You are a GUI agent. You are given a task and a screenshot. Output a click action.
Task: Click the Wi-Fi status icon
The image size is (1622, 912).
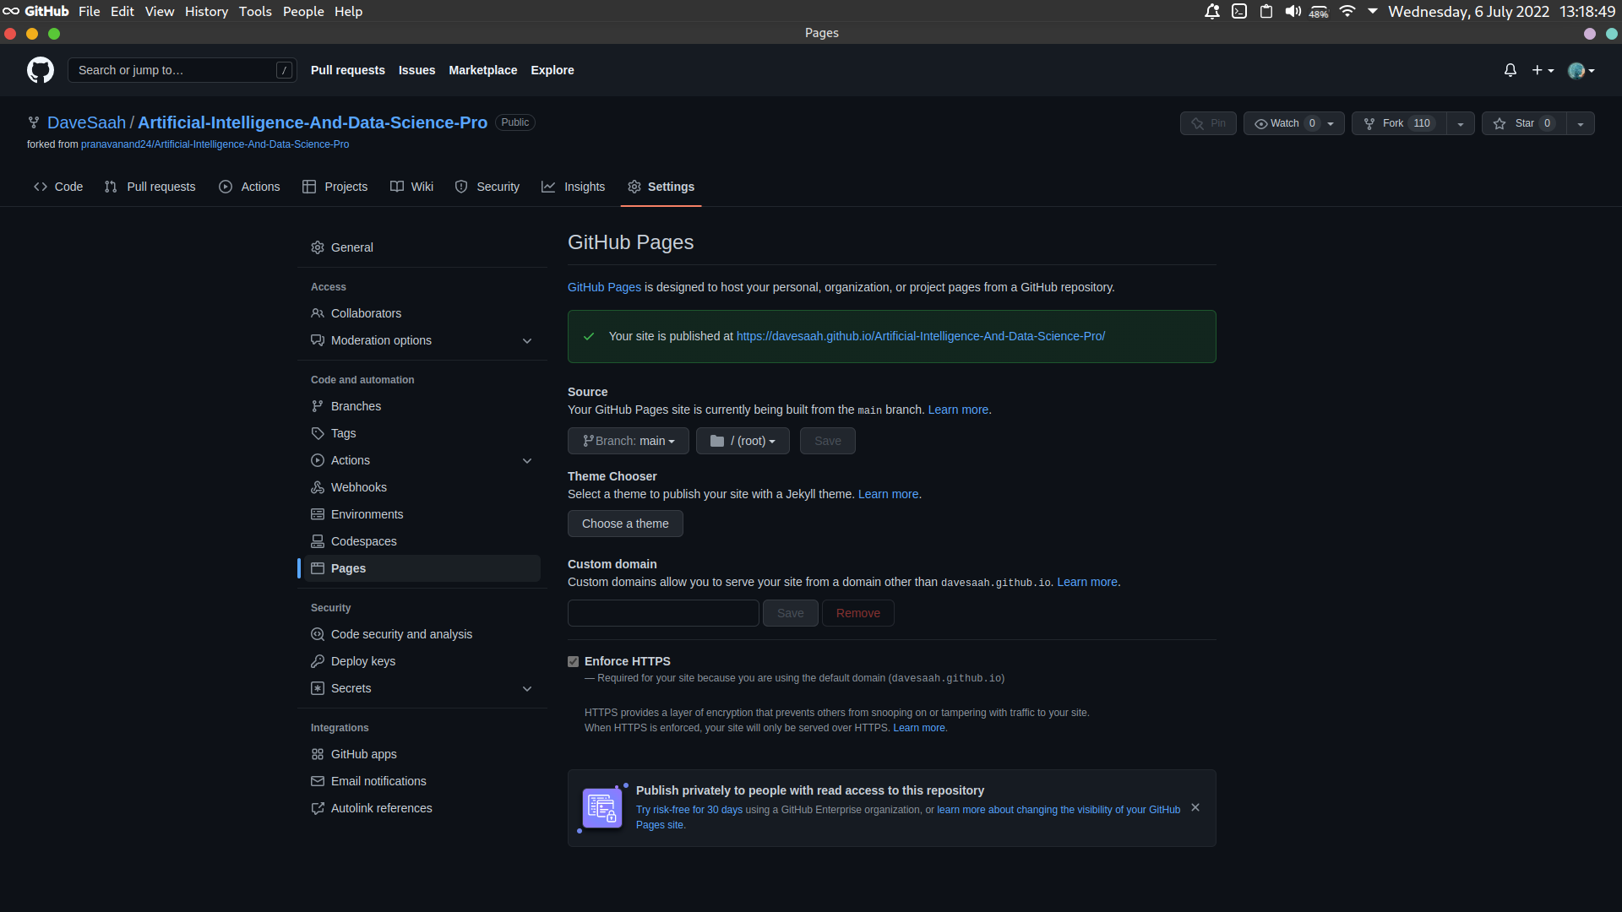coord(1347,11)
